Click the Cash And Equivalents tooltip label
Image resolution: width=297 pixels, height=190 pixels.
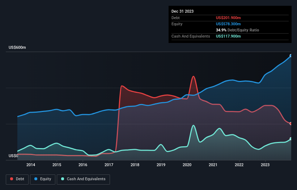[x=191, y=36]
